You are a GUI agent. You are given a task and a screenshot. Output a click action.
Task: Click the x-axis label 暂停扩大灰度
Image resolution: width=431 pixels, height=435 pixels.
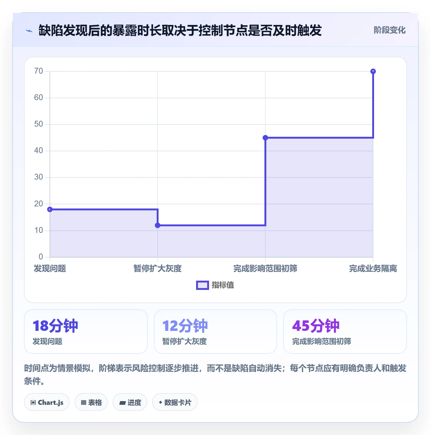coord(158,269)
